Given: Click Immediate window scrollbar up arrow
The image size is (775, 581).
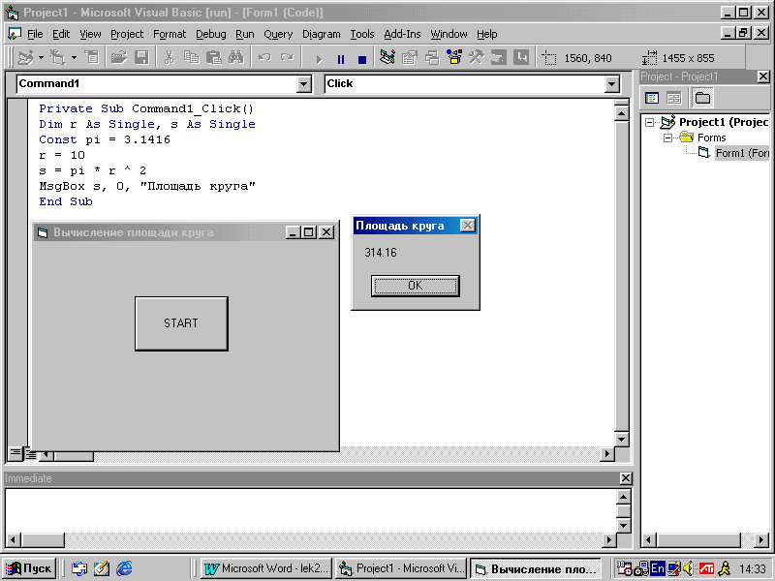Looking at the screenshot, I should (624, 497).
